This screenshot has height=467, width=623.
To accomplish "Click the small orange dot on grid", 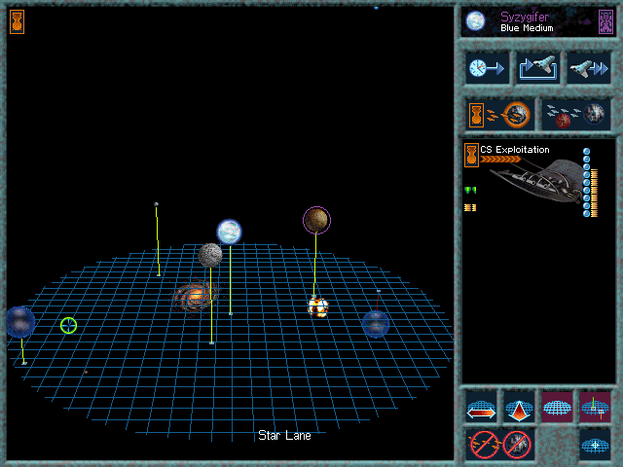I will [x=86, y=372].
